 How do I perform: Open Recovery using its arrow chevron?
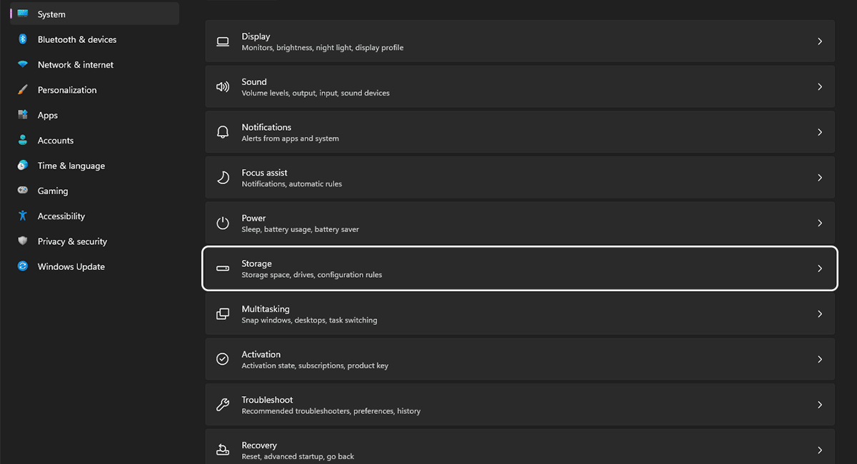pyautogui.click(x=819, y=450)
